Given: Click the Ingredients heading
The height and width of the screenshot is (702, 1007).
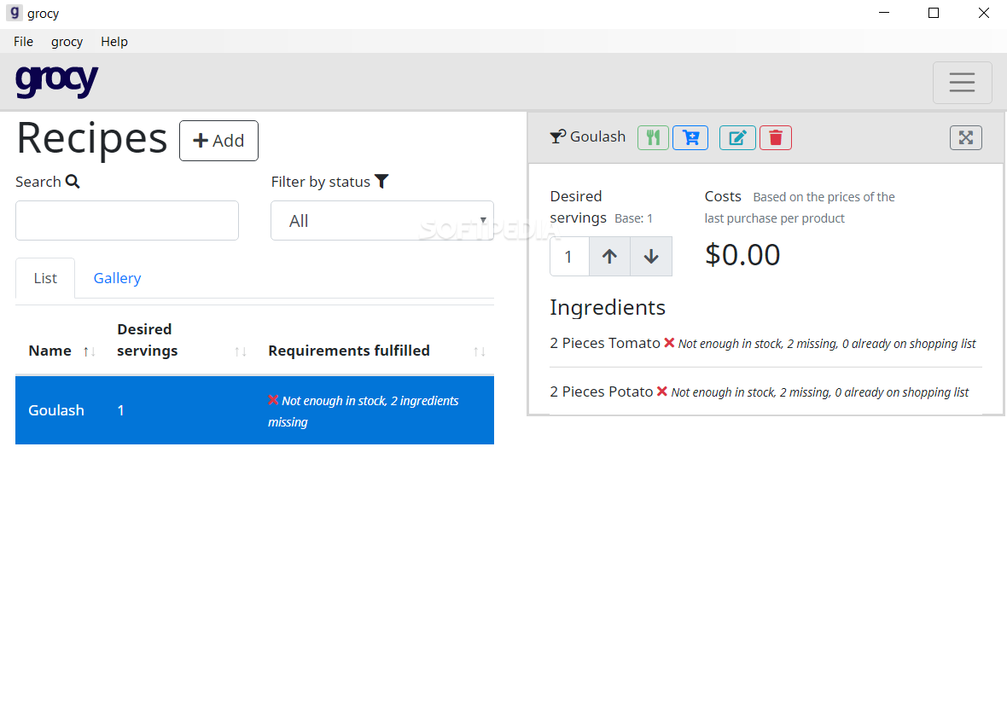Looking at the screenshot, I should coord(608,307).
